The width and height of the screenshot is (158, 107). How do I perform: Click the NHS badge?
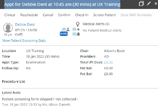pos(64,34)
